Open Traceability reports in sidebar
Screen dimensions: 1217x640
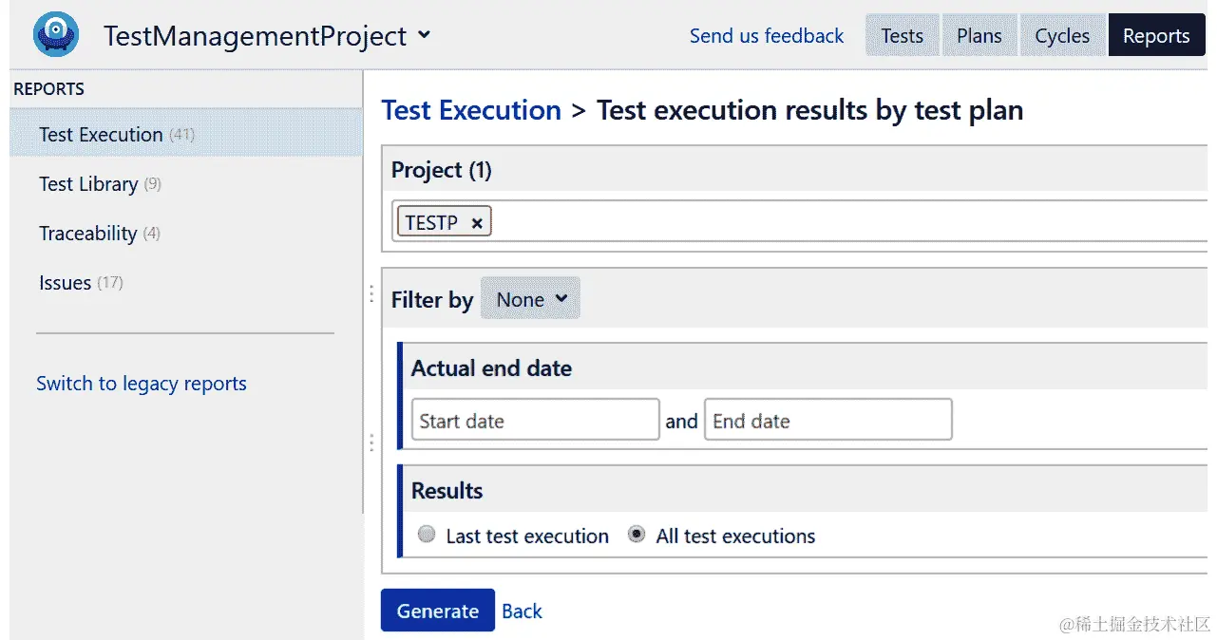88,234
